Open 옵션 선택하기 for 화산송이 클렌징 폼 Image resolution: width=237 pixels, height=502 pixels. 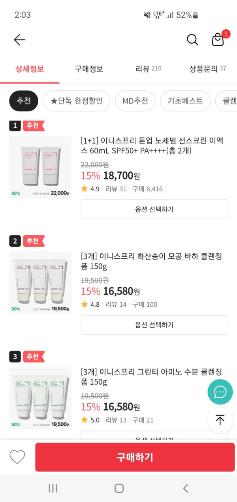(x=154, y=325)
